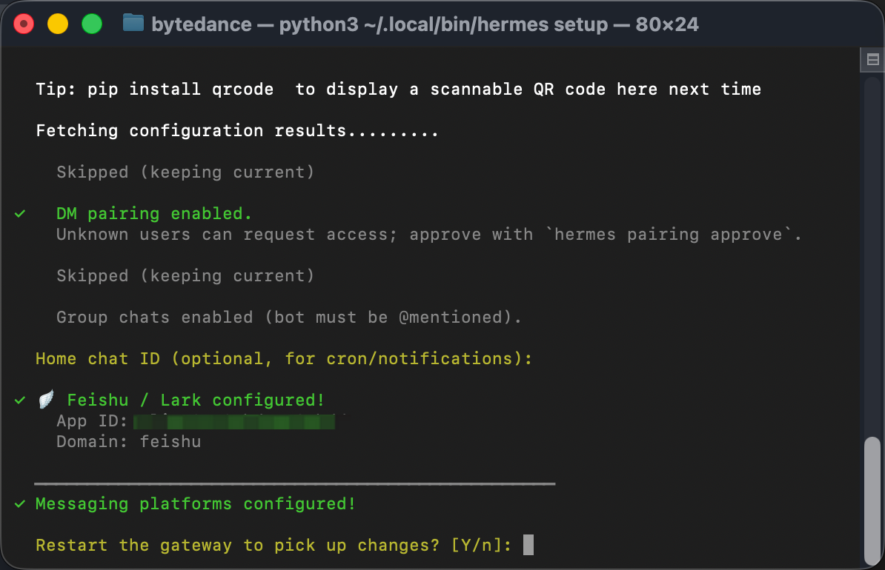Click the folder icon in the title bar
The height and width of the screenshot is (570, 885).
pyautogui.click(x=133, y=24)
